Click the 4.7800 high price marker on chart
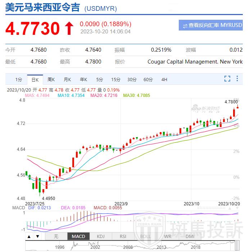Viewport: 250px width, 252px height. click(231, 102)
